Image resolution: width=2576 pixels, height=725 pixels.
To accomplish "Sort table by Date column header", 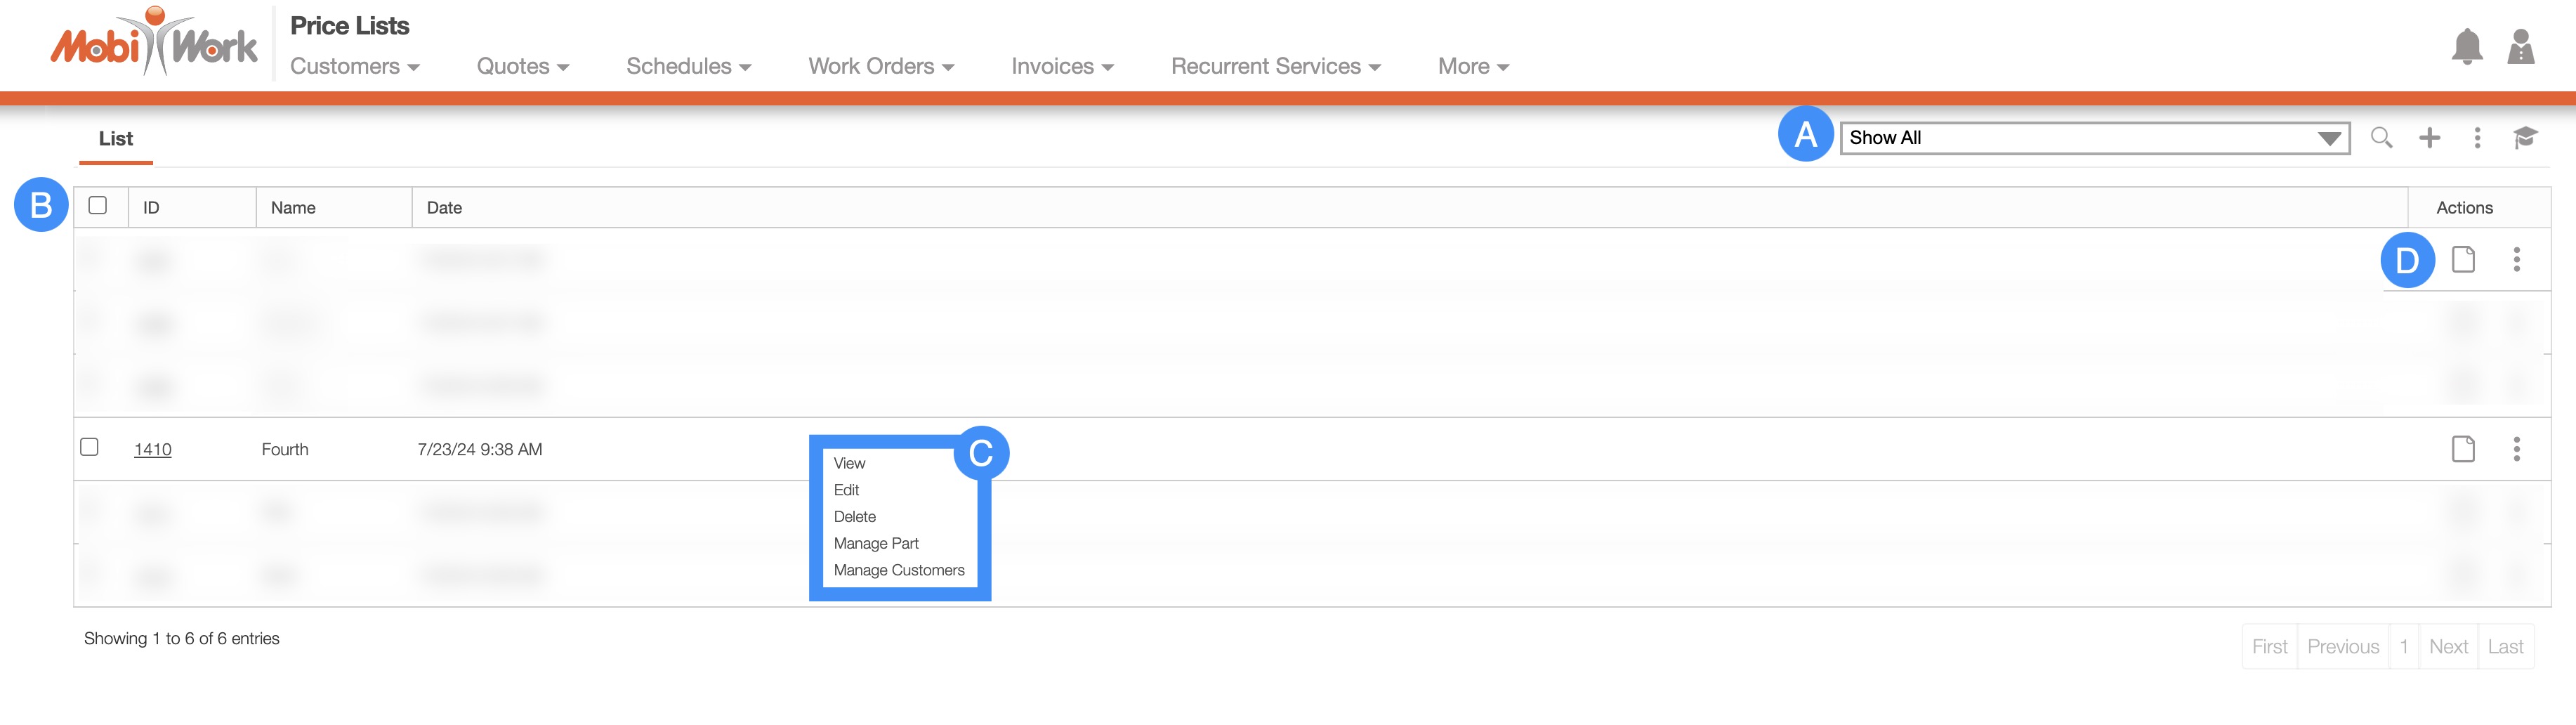I will point(444,208).
